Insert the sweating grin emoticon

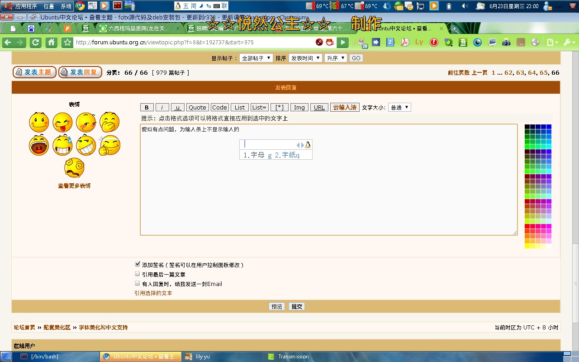tap(62, 145)
